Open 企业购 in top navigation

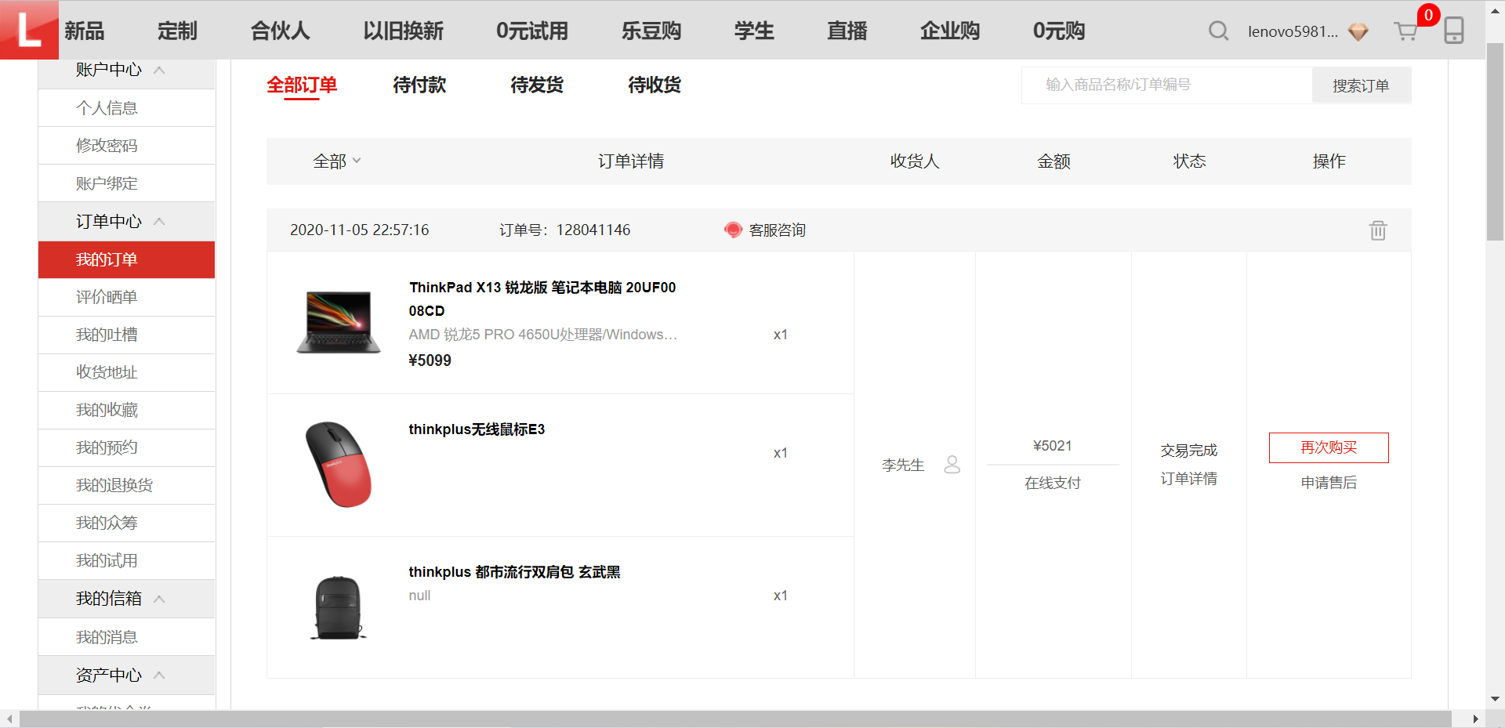coord(950,31)
